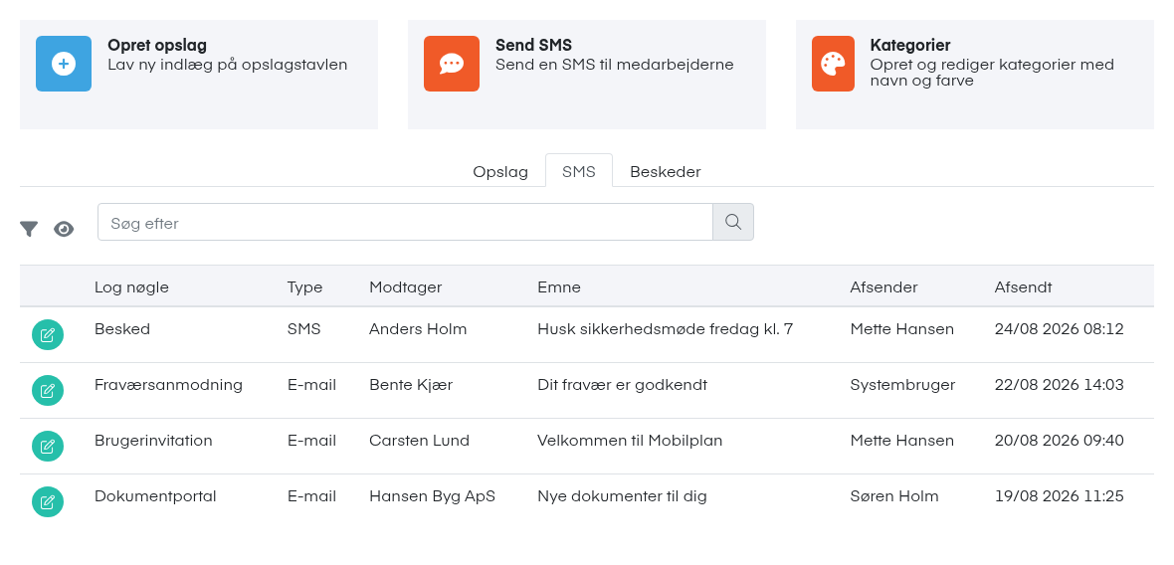Click the Send SMS card title
Screen dimensions: 1174x565
click(x=534, y=45)
